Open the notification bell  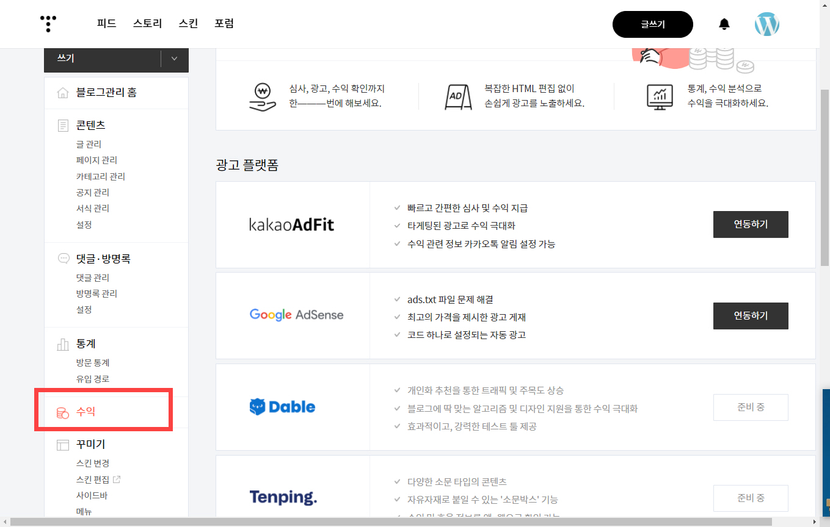point(724,24)
